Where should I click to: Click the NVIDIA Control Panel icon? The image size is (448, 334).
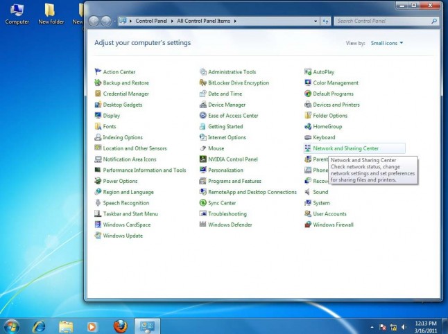203,159
